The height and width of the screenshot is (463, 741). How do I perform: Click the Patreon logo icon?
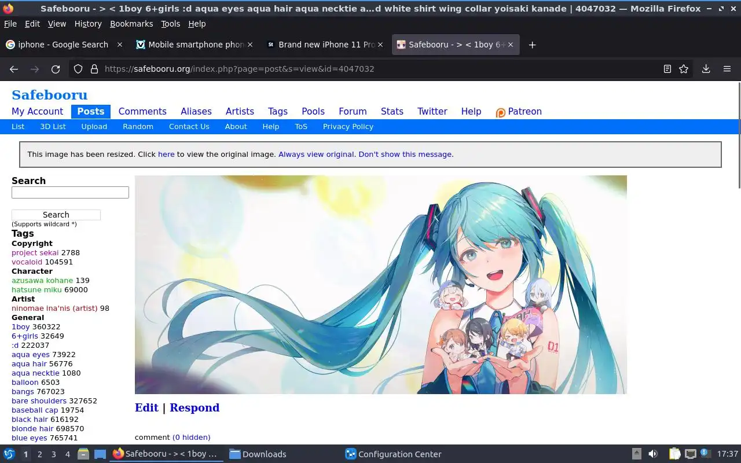click(501, 112)
